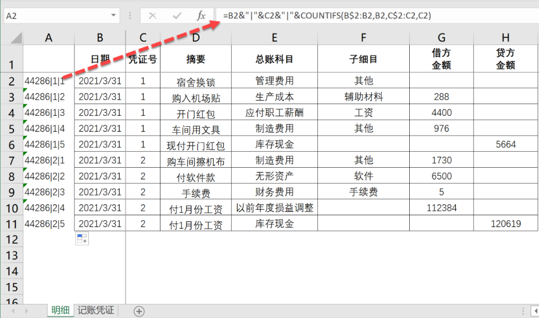Switch to the 记账凭证 sheet tab
539x318 pixels.
pos(95,311)
